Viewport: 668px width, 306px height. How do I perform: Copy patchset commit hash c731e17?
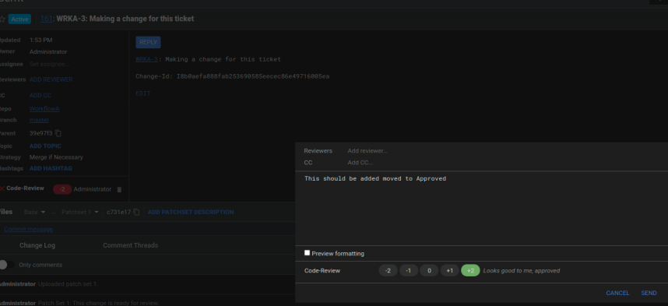pos(136,212)
